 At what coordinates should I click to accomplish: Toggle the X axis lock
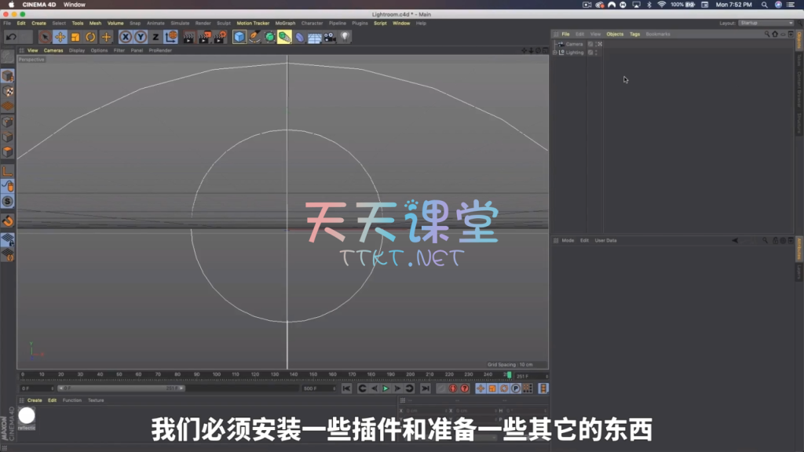(125, 37)
